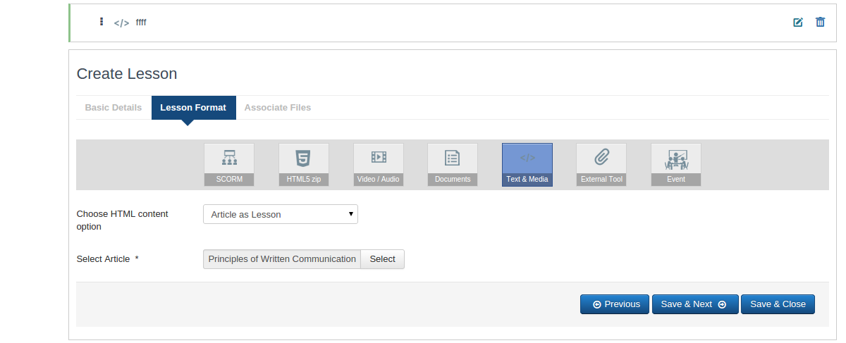The height and width of the screenshot is (343, 846).
Task: Click the edit icon for ffff lesson
Action: click(798, 23)
